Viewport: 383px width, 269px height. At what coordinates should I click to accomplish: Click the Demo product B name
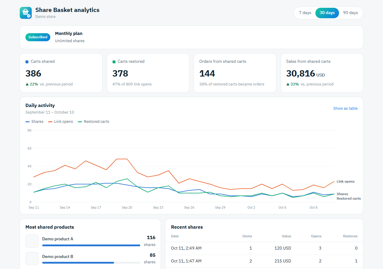(x=58, y=256)
